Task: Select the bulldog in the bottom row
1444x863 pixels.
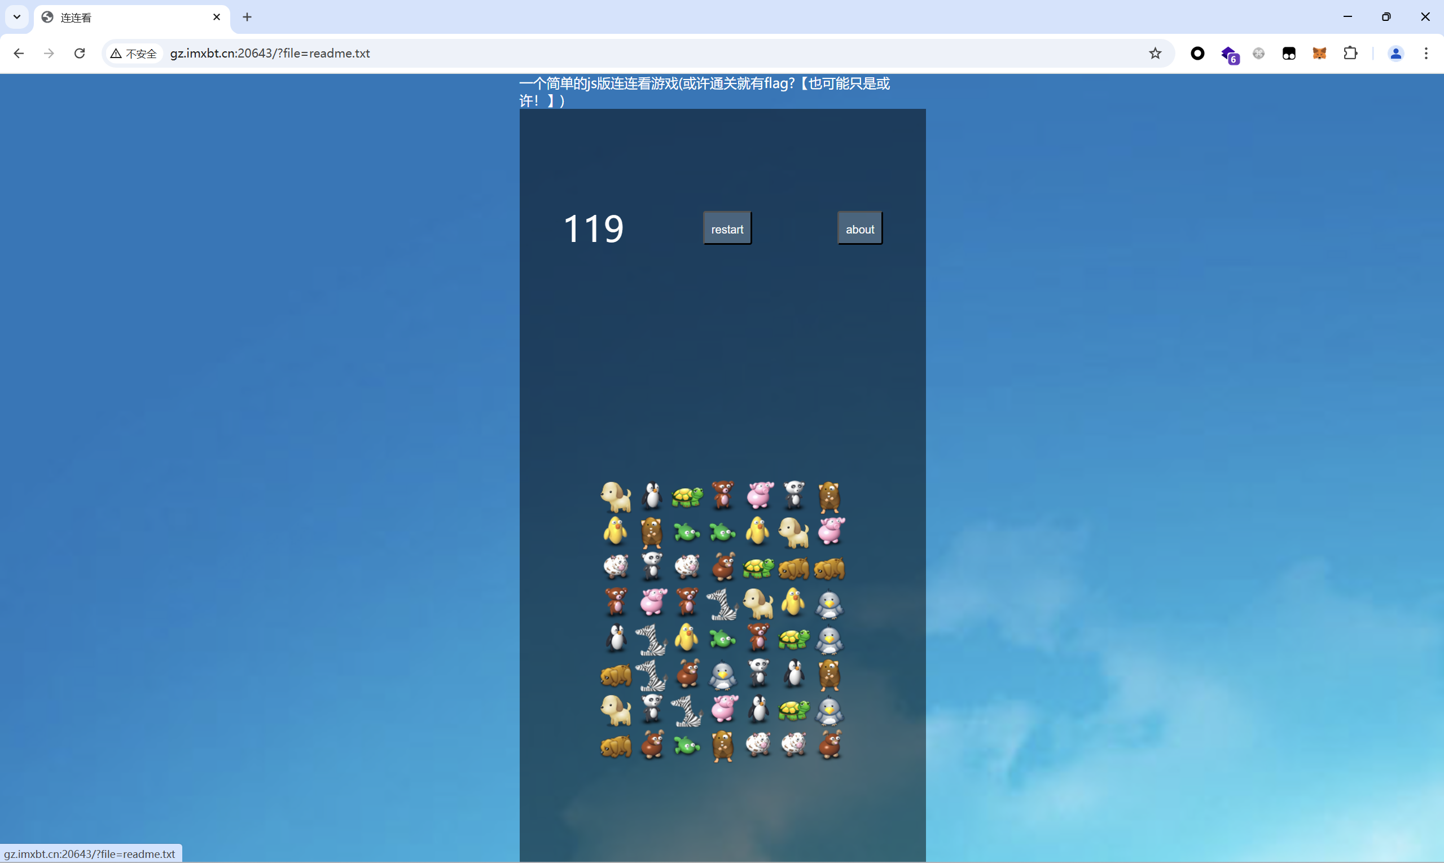Action: 616,746
